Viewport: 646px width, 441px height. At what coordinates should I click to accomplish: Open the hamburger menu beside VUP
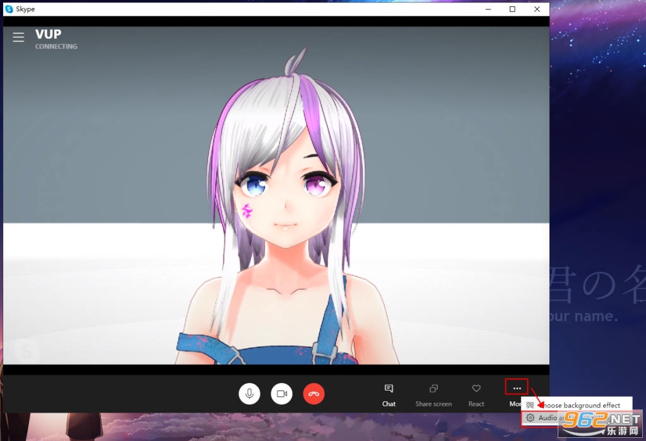(18, 37)
